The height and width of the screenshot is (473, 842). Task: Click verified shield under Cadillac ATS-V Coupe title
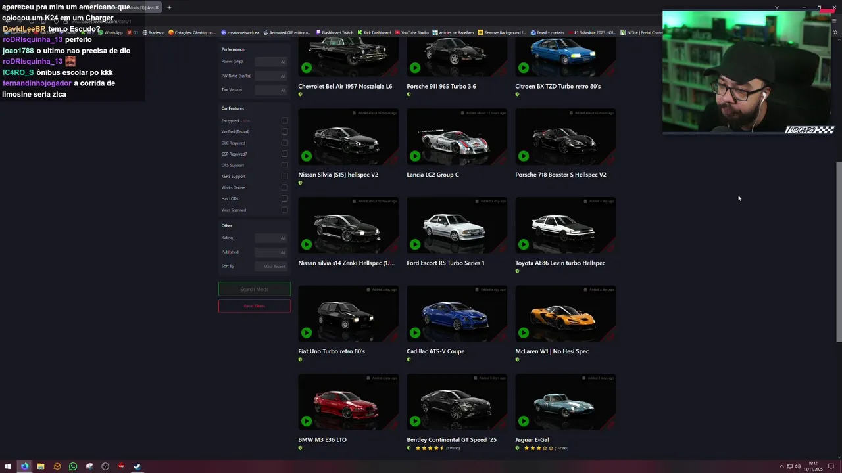pos(409,359)
